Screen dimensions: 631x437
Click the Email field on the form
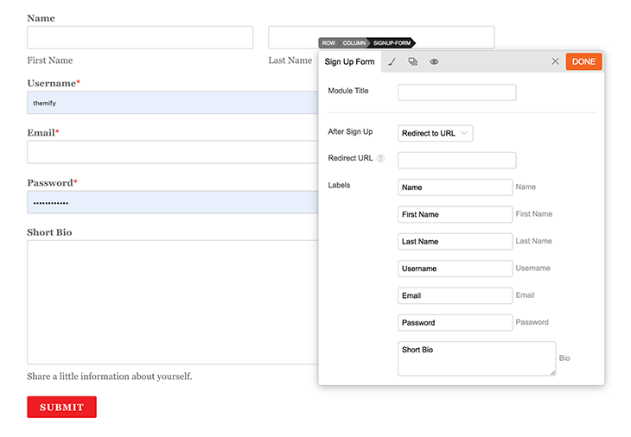click(x=173, y=152)
